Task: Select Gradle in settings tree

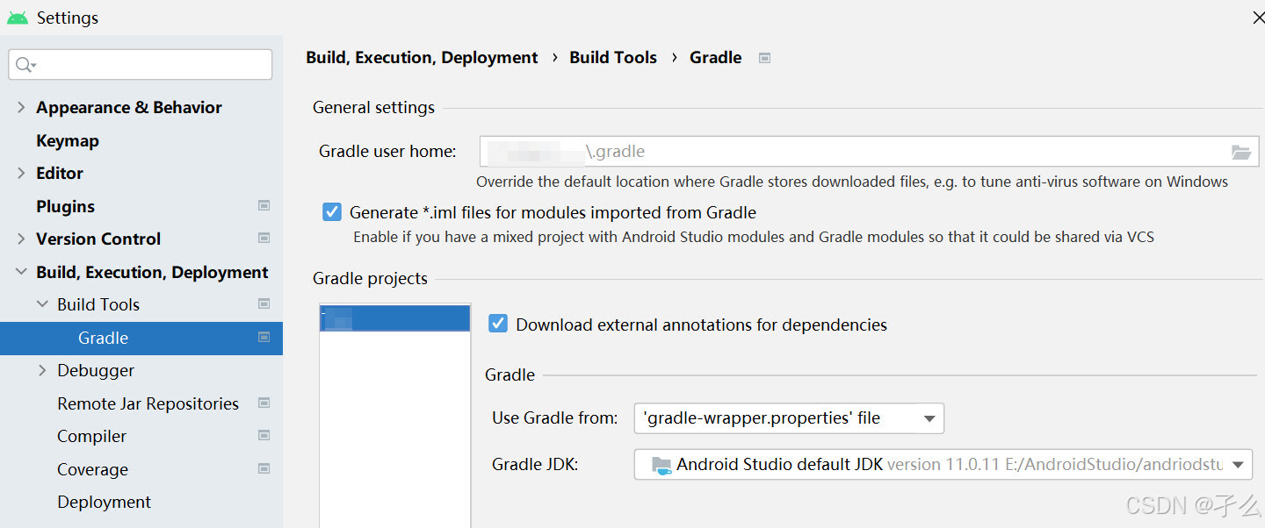Action: [x=141, y=338]
